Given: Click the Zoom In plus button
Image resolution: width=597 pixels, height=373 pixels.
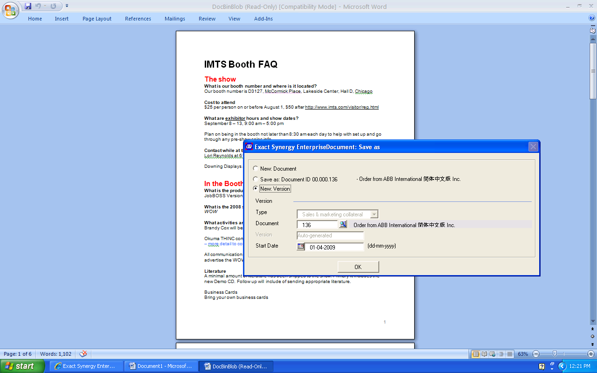Looking at the screenshot, I should click(x=591, y=354).
